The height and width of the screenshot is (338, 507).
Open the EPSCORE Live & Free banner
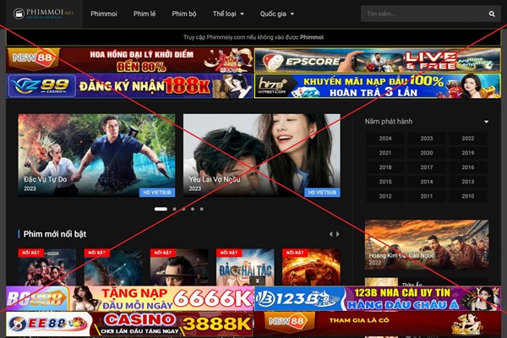point(378,60)
